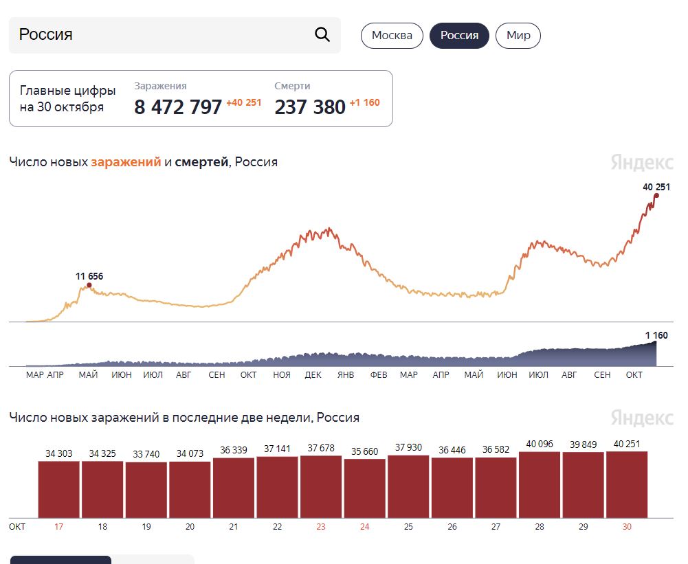The image size is (688, 564).
Task: Switch to the Мир tab
Action: point(518,36)
